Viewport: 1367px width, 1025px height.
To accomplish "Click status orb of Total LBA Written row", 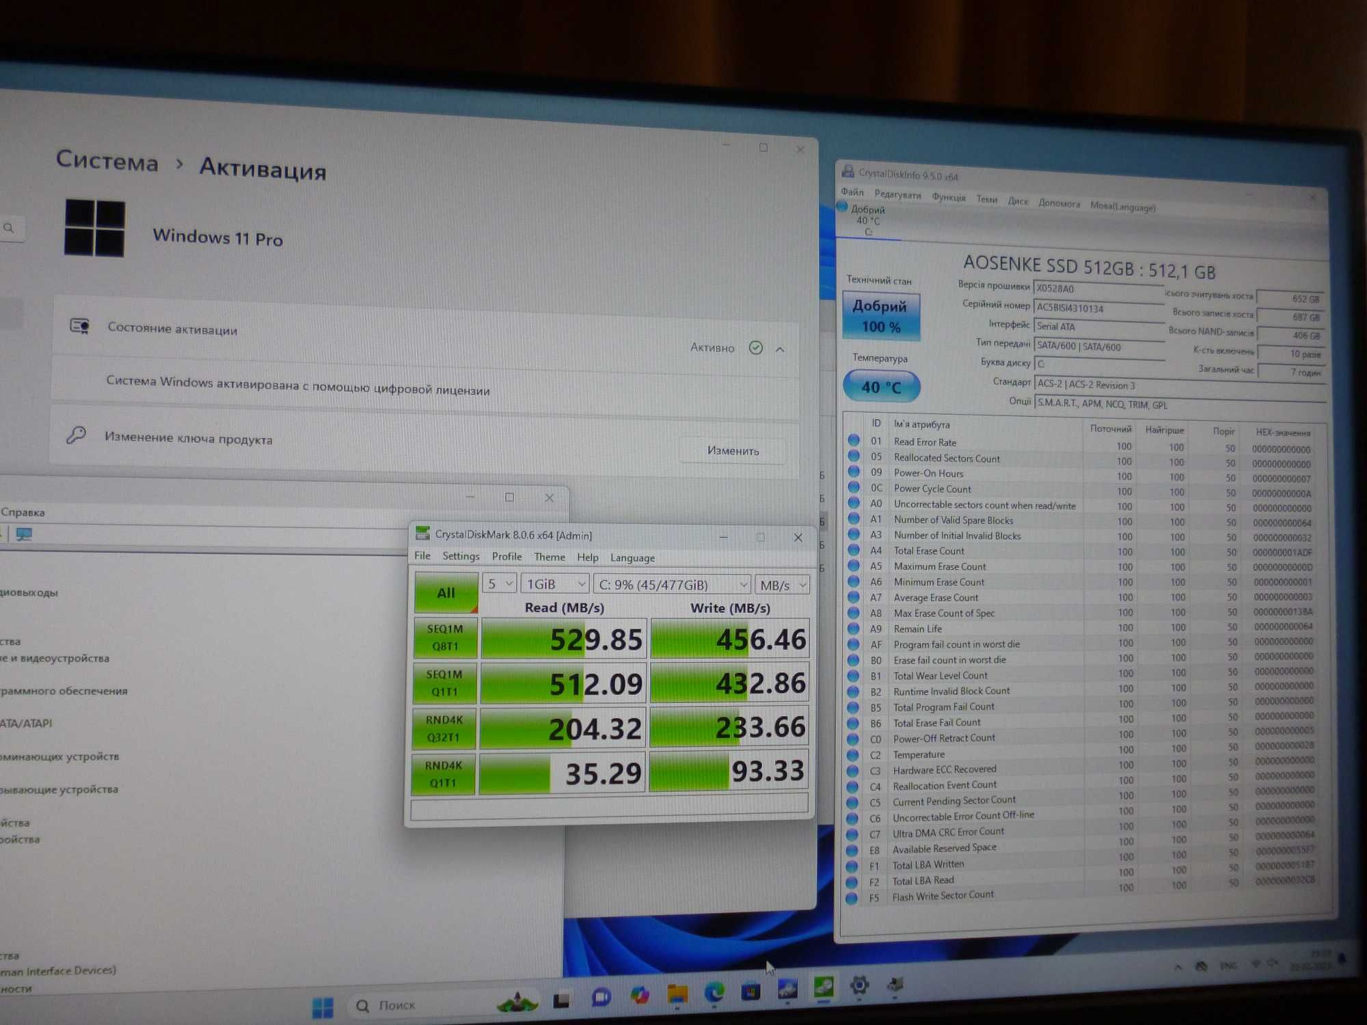I will (852, 866).
